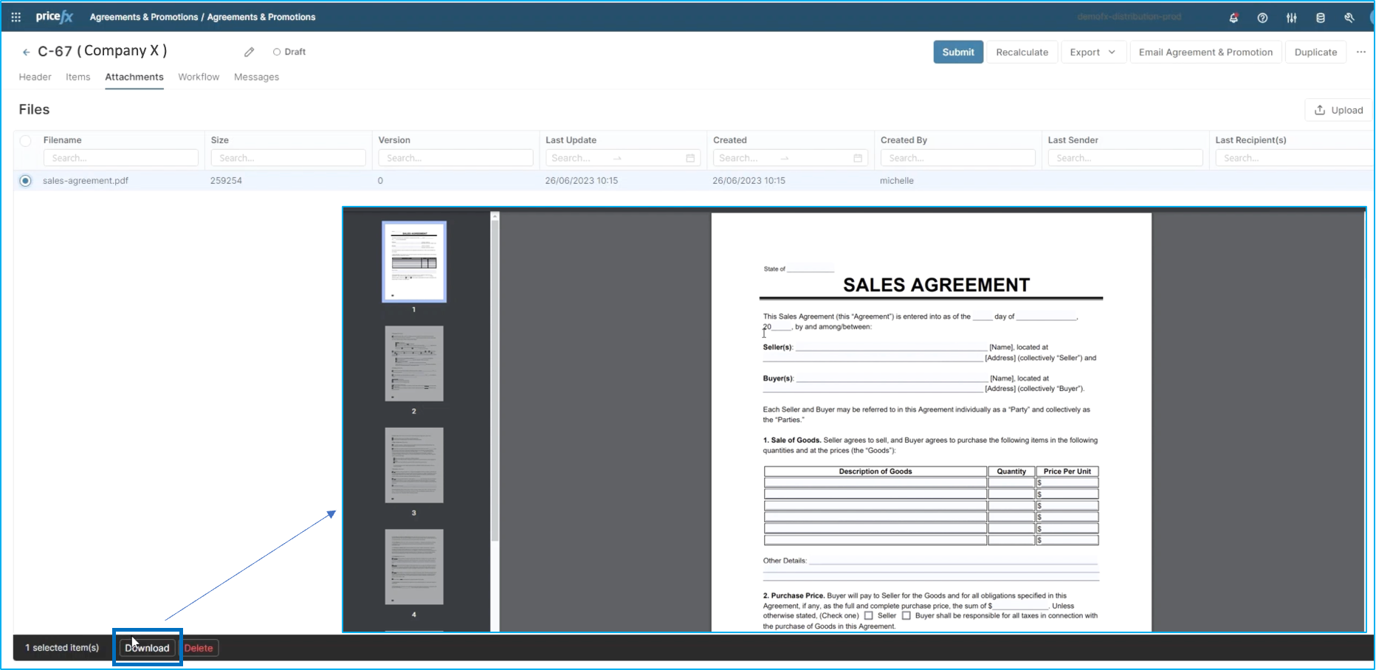The width and height of the screenshot is (1376, 670).
Task: Click the Duplicate button
Action: [x=1315, y=52]
